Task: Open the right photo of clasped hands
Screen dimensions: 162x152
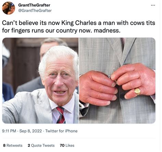Action: coord(117,81)
